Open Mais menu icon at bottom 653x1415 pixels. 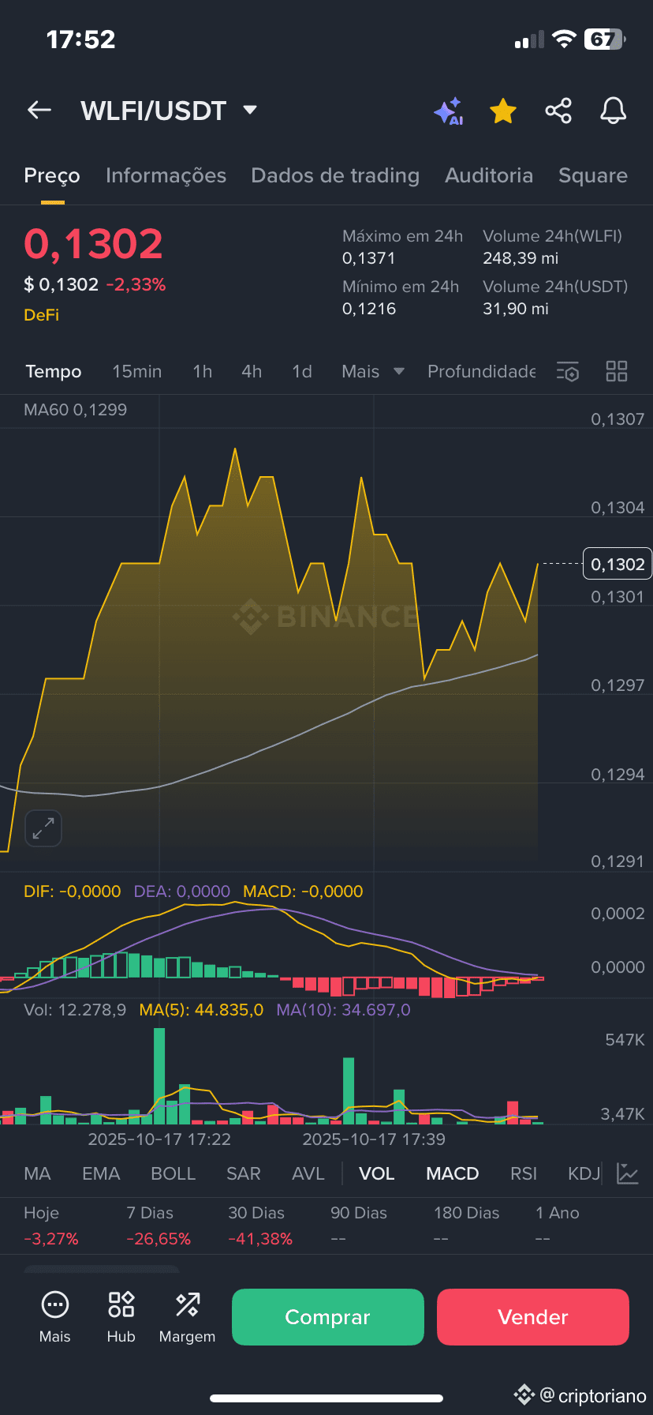pos(55,1317)
